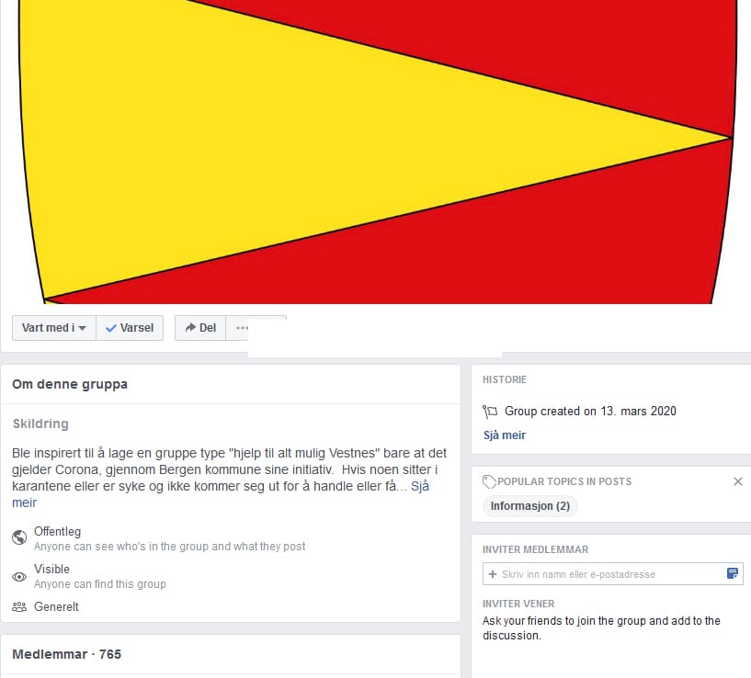Click the flag icon beside Group created
The image size is (751, 678).
click(x=490, y=412)
